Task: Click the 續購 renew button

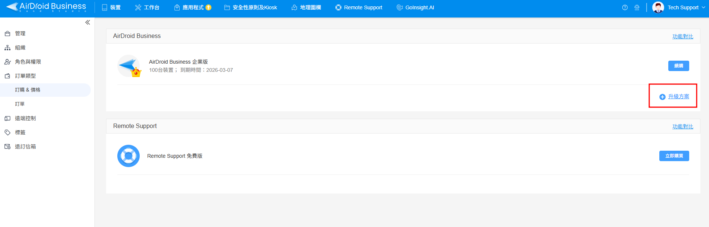Action: (x=678, y=66)
